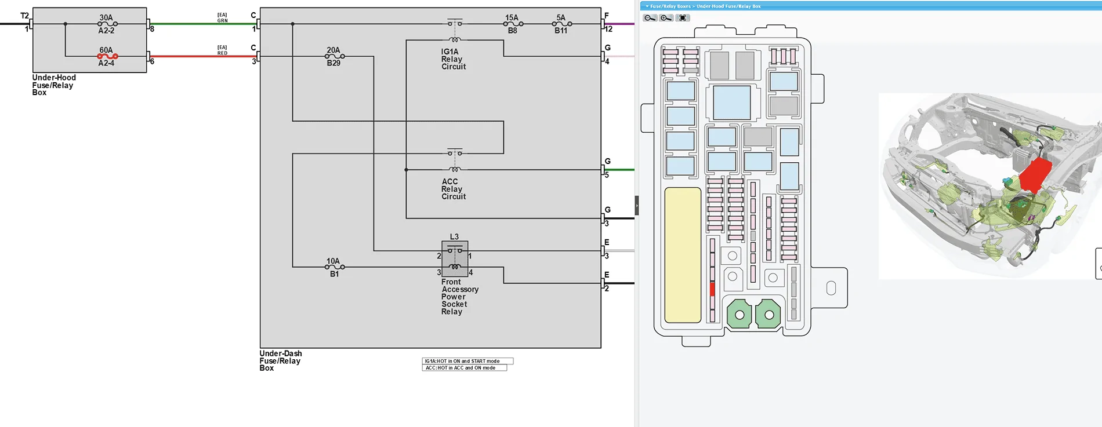Click the panel splitter collapse handle
This screenshot has width=1102, height=427.
636,206
